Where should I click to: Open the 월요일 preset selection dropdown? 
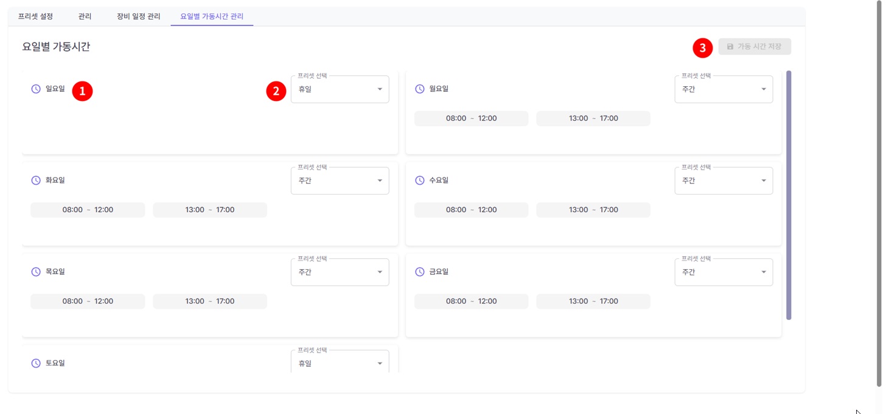(723, 89)
